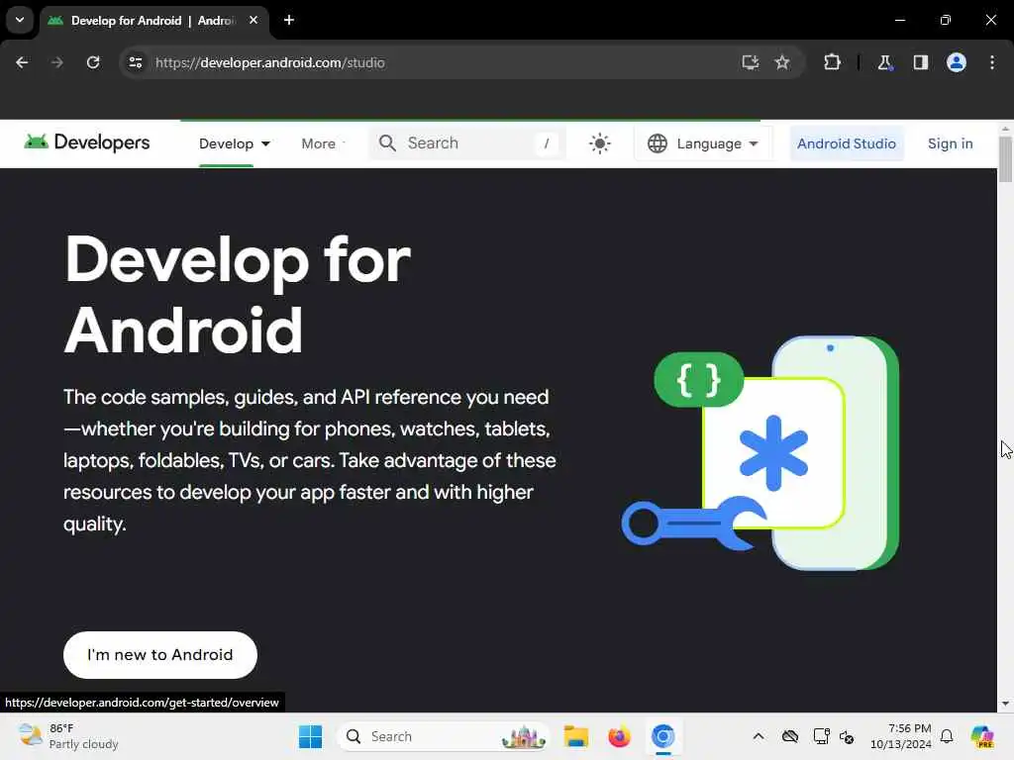The width and height of the screenshot is (1014, 760).
Task: Open the tab search chevron
Action: [20, 20]
